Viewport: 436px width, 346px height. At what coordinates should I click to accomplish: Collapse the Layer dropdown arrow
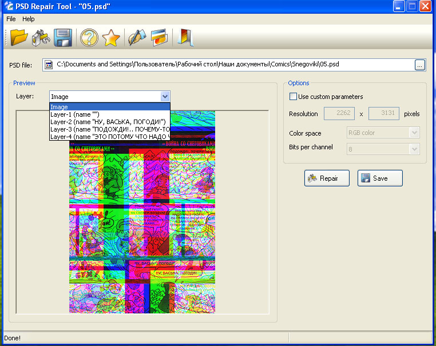tap(165, 97)
